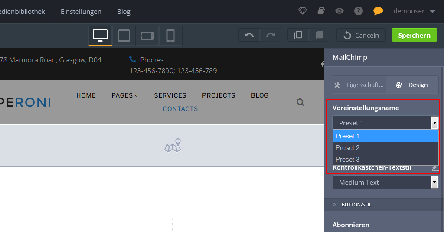This screenshot has height=232, width=444.
Task: Click the green Speichern button
Action: point(414,36)
